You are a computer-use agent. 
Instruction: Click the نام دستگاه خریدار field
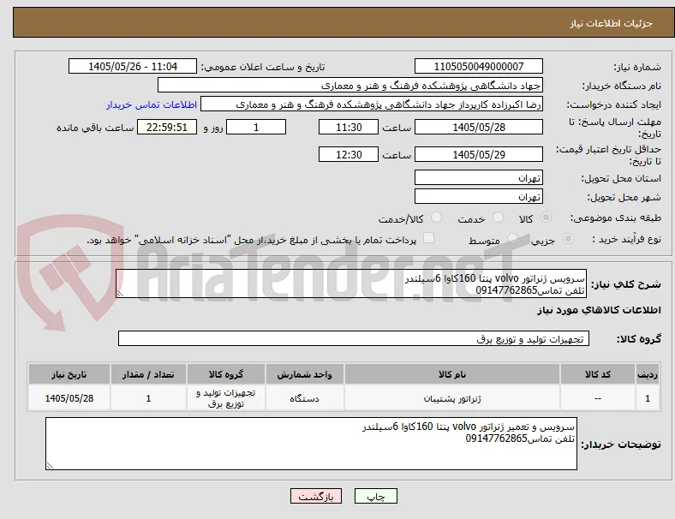click(x=350, y=85)
